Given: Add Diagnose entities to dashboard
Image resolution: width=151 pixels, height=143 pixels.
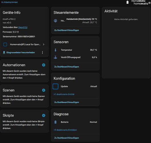Looking at the screenshot, I should pos(67,138).
